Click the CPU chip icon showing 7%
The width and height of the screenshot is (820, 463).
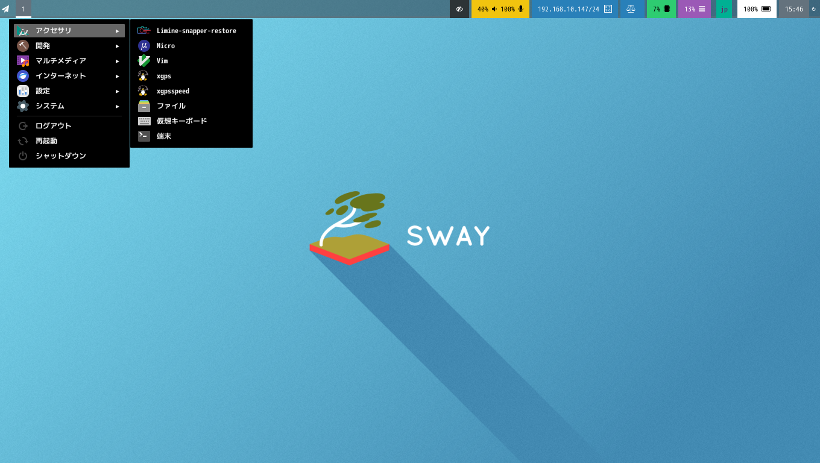[667, 9]
